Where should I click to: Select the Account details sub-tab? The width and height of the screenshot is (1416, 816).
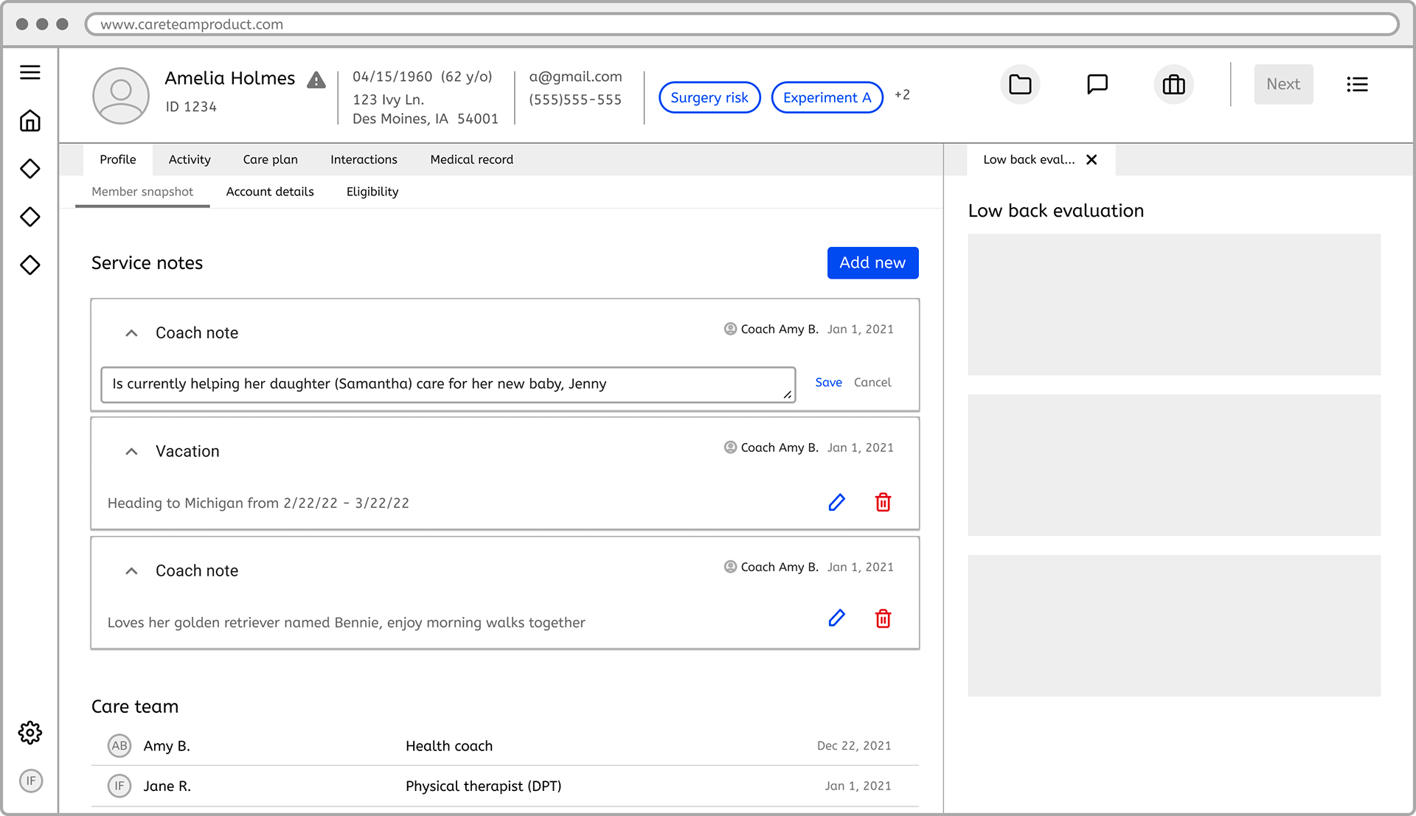click(270, 192)
